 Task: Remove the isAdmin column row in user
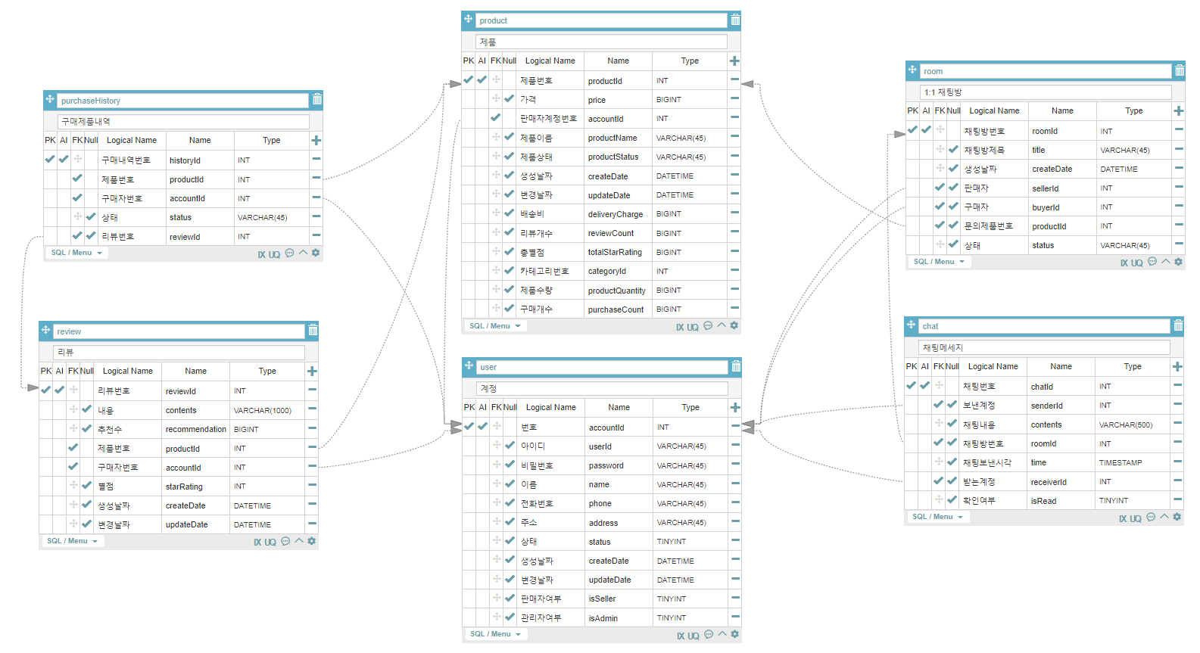[x=735, y=617]
